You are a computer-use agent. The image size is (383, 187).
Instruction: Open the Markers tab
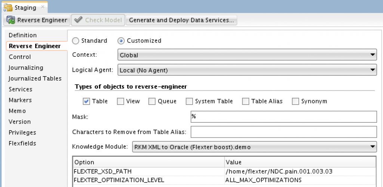(x=20, y=100)
